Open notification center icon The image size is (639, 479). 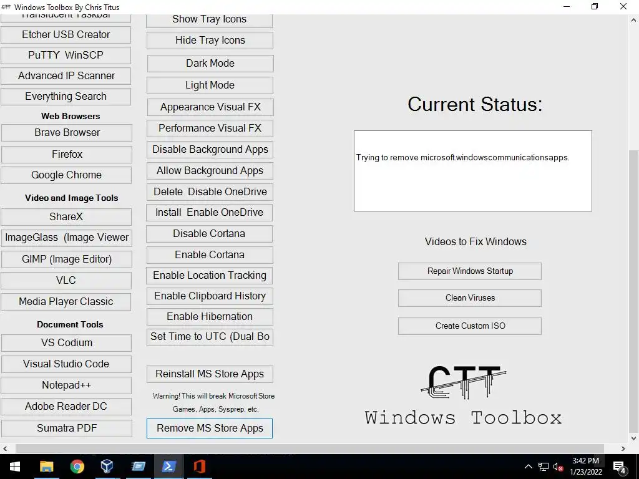[x=620, y=467]
